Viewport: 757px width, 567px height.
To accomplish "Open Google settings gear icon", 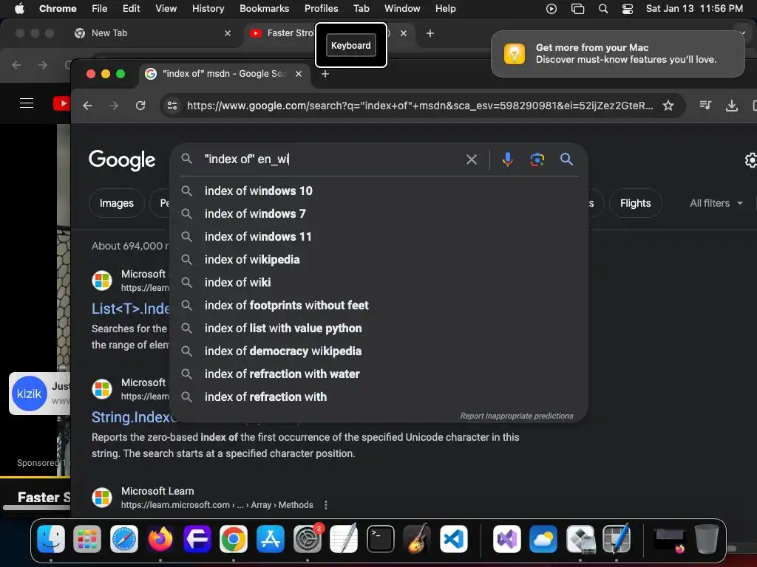I will click(751, 160).
